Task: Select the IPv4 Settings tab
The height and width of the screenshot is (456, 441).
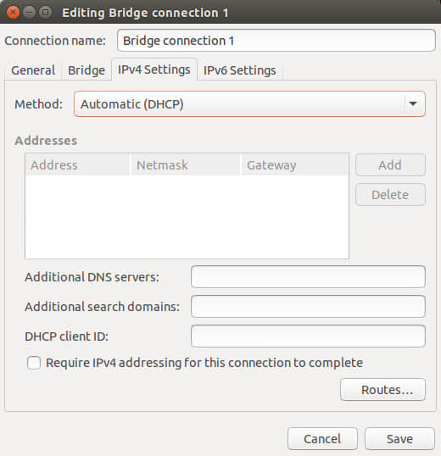Action: coord(154,70)
